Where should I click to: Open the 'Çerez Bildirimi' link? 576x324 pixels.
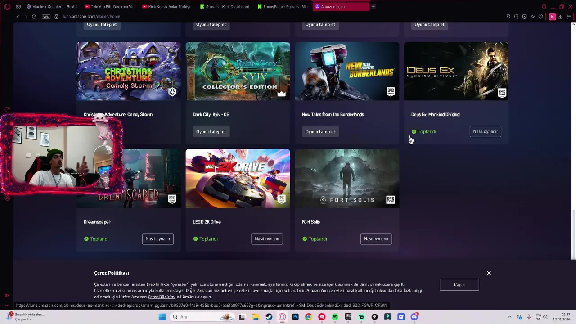[162, 297]
